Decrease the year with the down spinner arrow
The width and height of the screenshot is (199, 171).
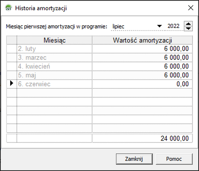coord(188,28)
